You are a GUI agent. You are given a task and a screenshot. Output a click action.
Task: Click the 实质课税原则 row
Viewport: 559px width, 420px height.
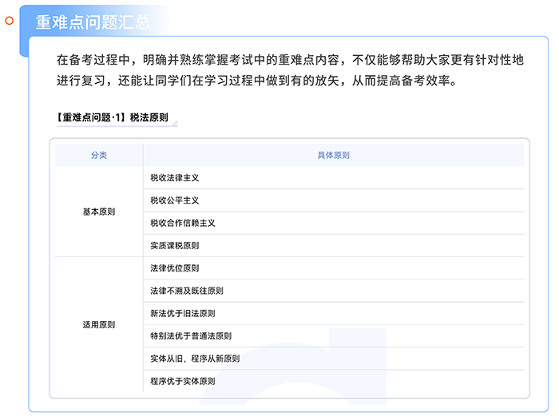[x=175, y=245]
